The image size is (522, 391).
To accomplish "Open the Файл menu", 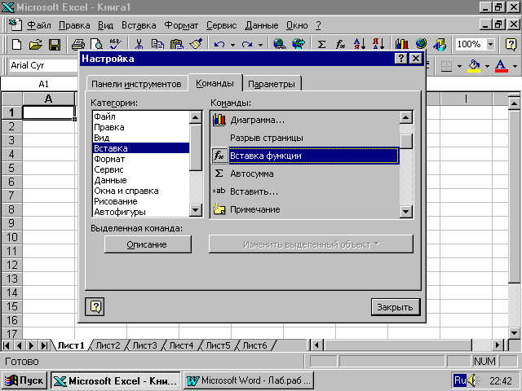I will tap(39, 25).
